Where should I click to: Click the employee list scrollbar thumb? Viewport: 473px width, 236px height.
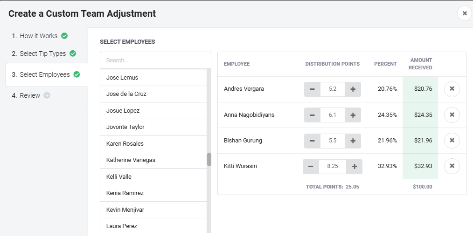pyautogui.click(x=209, y=159)
